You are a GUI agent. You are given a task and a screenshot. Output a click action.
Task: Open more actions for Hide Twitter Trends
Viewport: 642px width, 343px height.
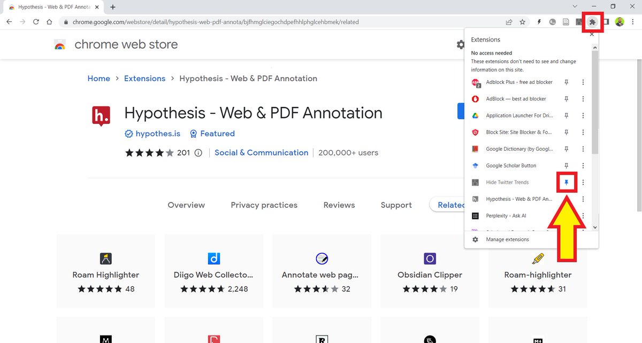(583, 182)
